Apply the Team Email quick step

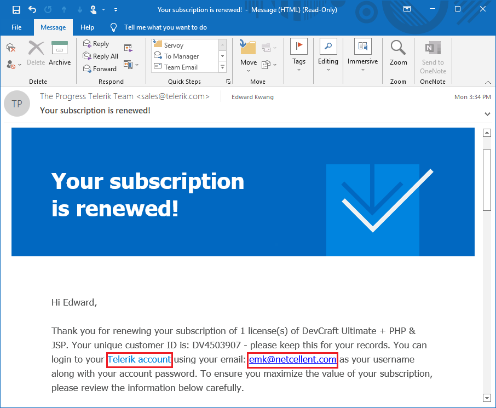[x=185, y=67]
